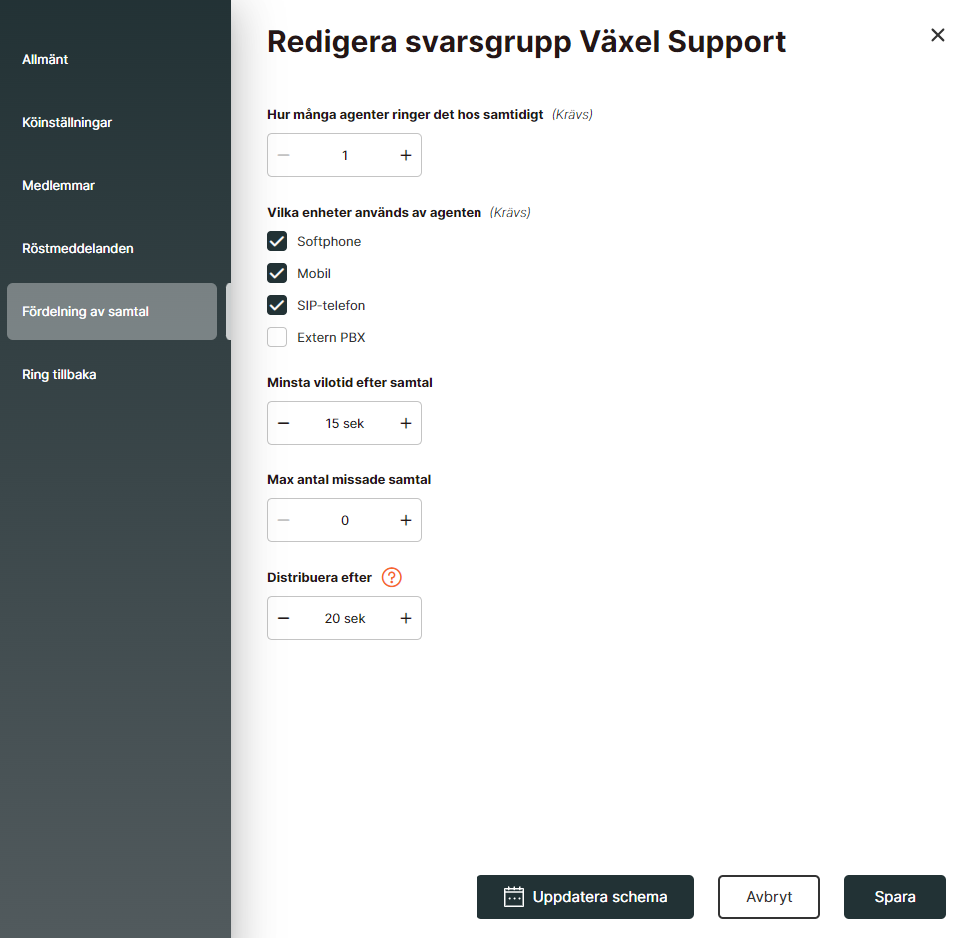The width and height of the screenshot is (955, 938).
Task: Save changes with the Spara button
Action: click(x=895, y=897)
